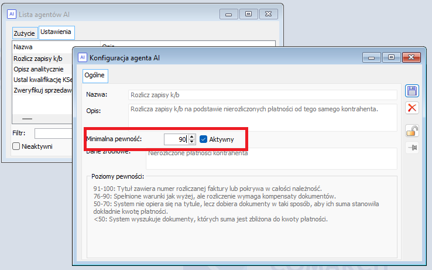Click the AI icon in the Konfiguracja agenta AI title bar
This screenshot has width=432, height=270.
82,57
